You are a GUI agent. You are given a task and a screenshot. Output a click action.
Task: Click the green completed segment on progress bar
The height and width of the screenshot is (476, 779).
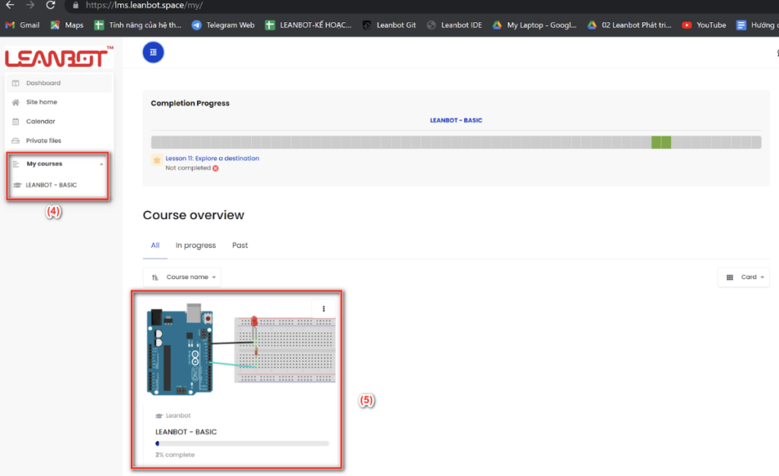pos(660,141)
